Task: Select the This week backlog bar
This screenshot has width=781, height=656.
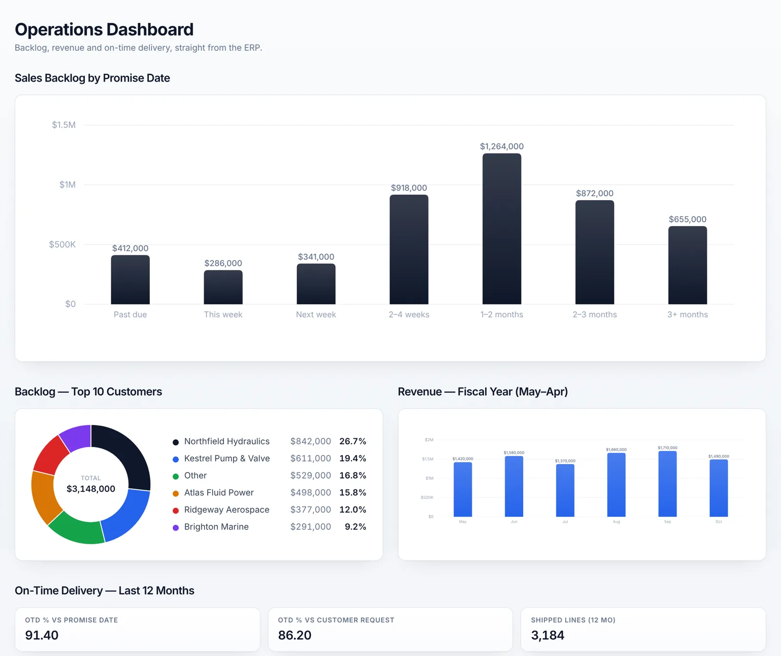Action: click(223, 287)
